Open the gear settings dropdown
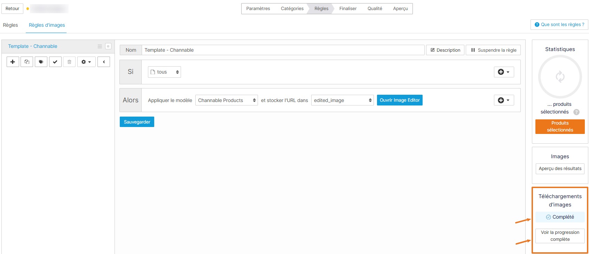589x254 pixels. click(86, 62)
